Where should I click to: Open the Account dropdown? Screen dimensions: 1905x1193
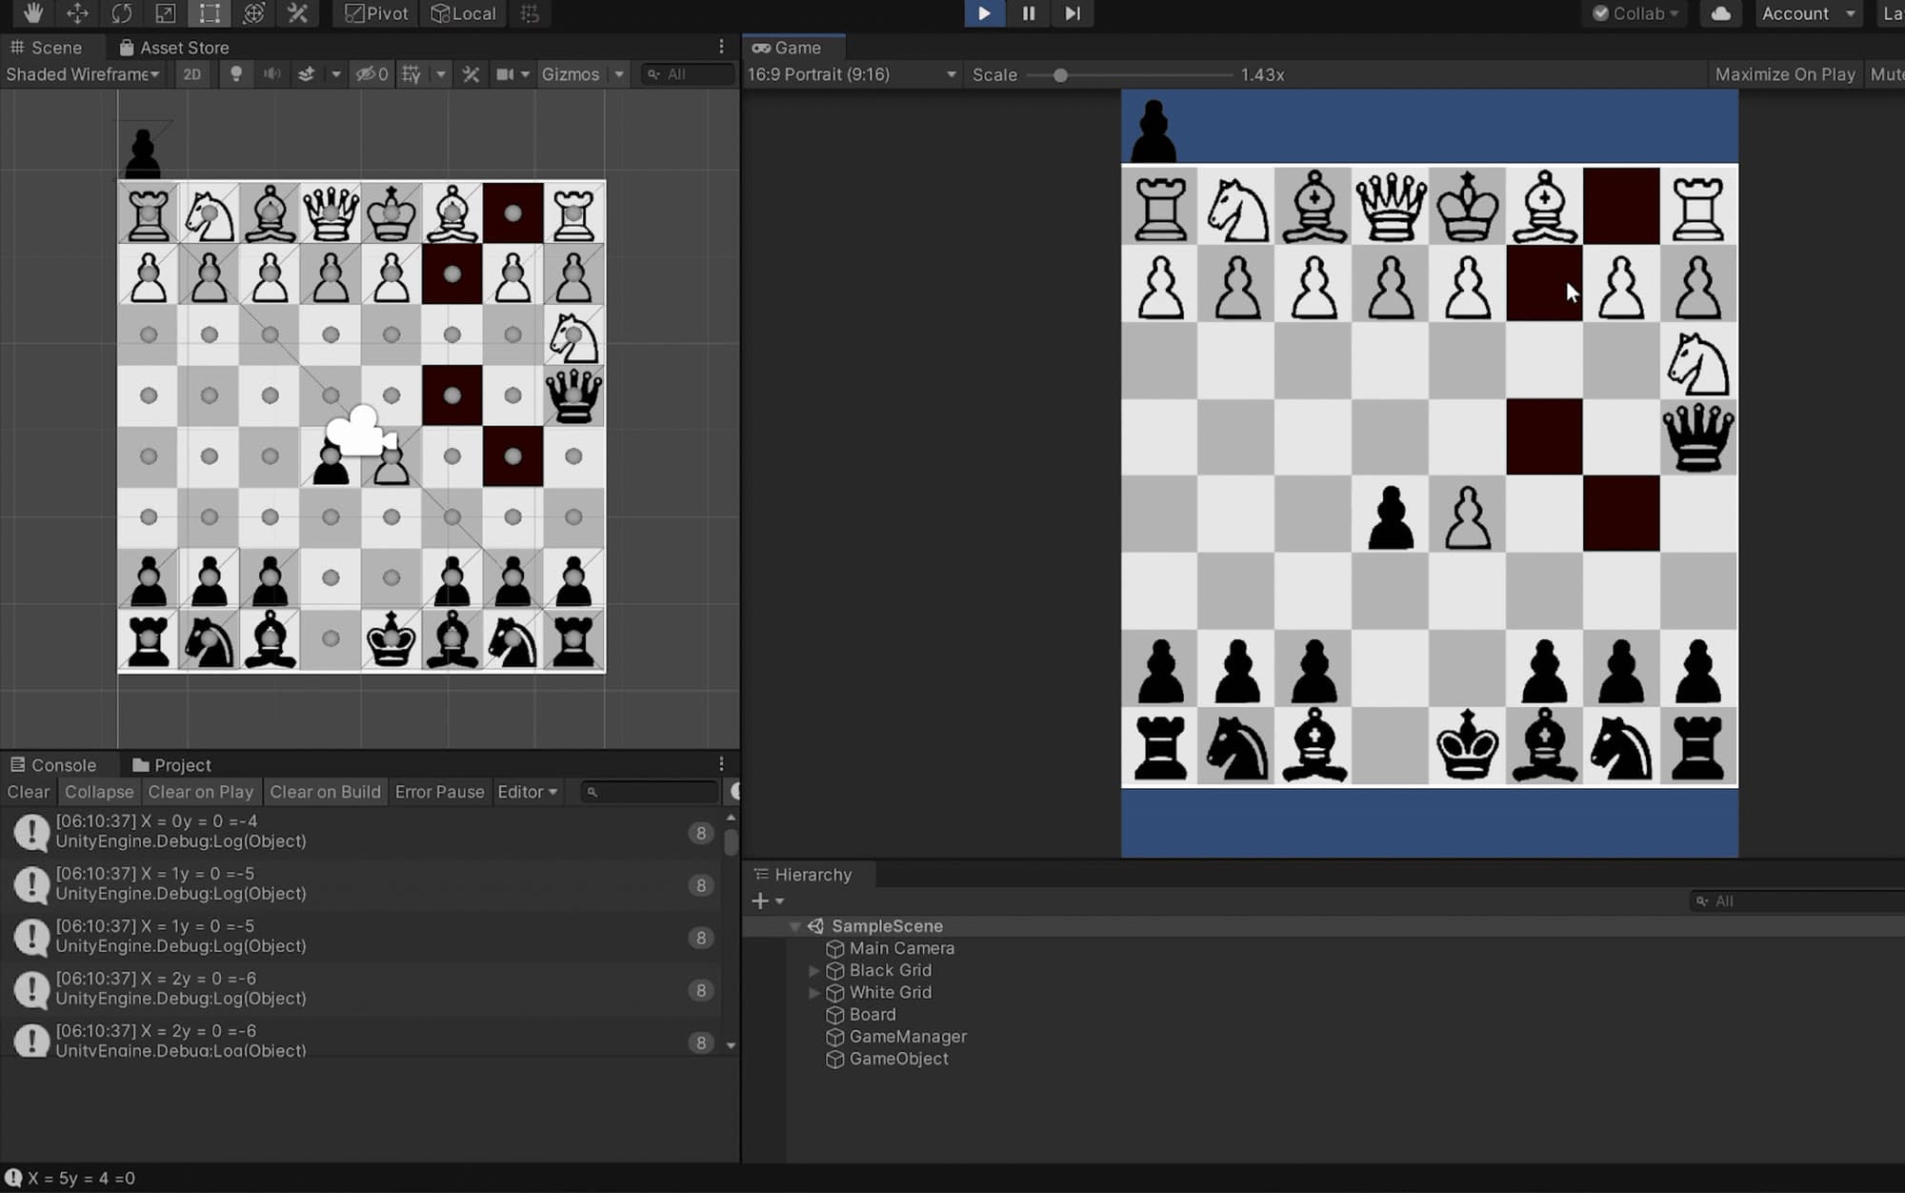[1808, 13]
